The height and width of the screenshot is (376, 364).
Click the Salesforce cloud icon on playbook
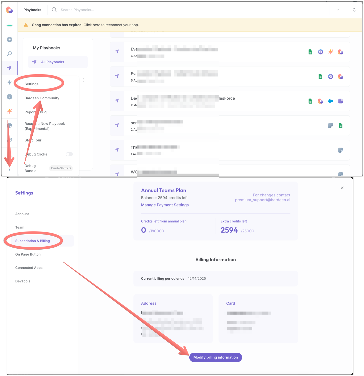[331, 101]
